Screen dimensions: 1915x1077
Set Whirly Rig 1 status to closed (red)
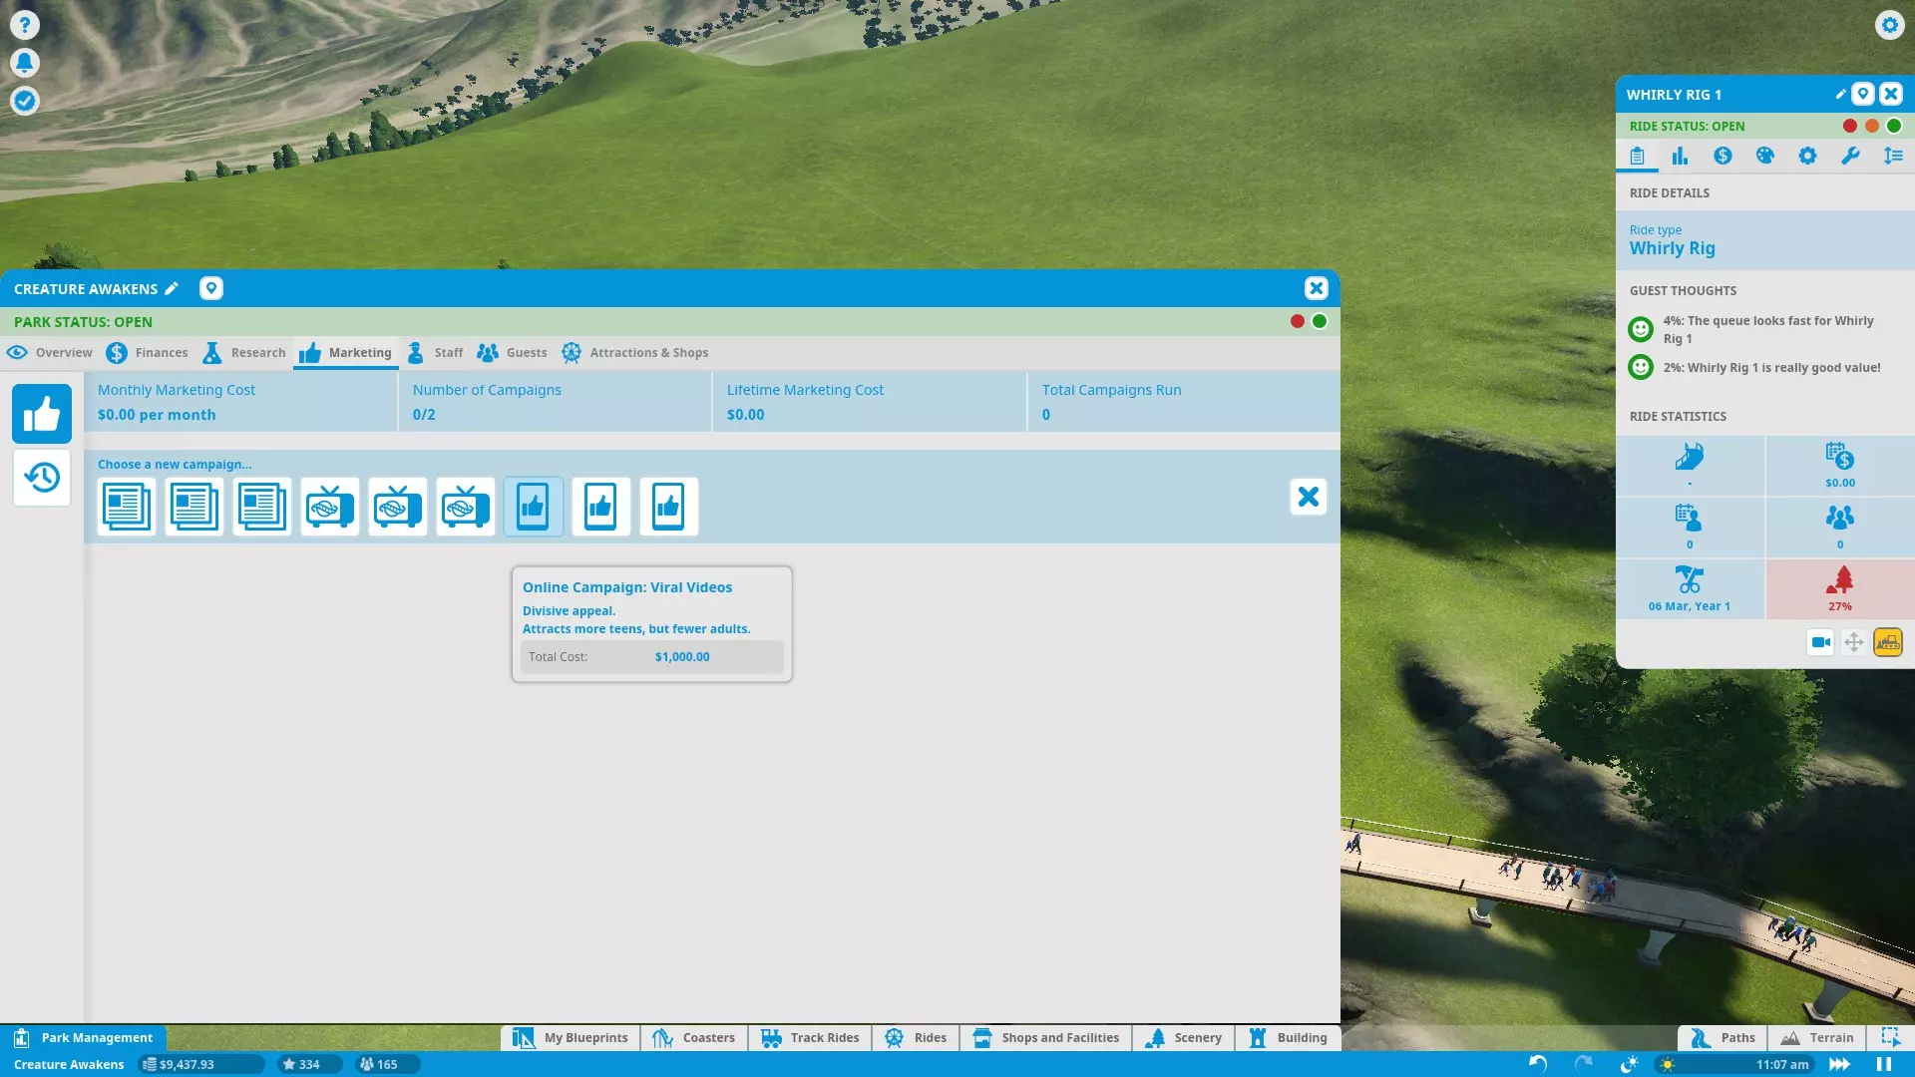[x=1850, y=126]
